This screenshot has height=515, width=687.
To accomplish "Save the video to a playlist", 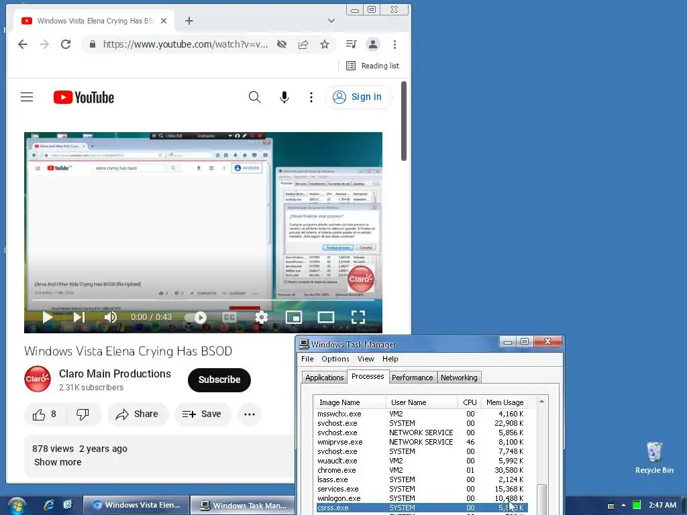I will tap(203, 414).
